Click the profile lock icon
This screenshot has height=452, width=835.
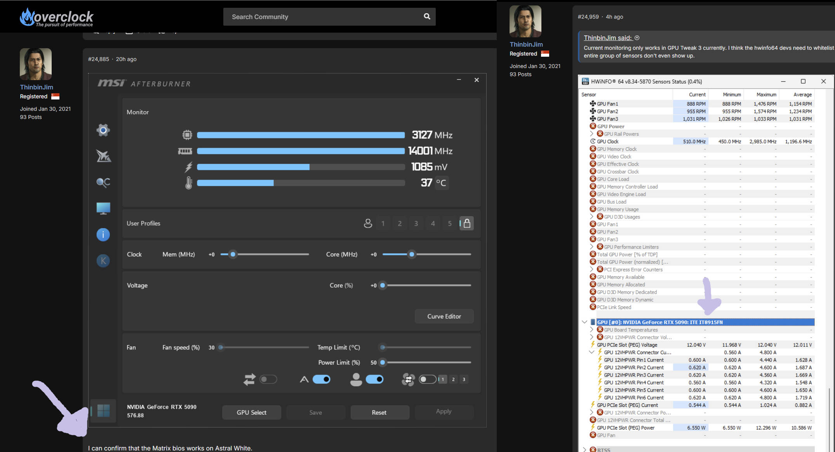(467, 223)
